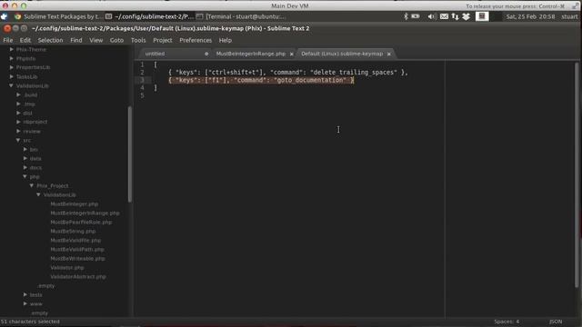Open the Project menu

click(x=163, y=40)
